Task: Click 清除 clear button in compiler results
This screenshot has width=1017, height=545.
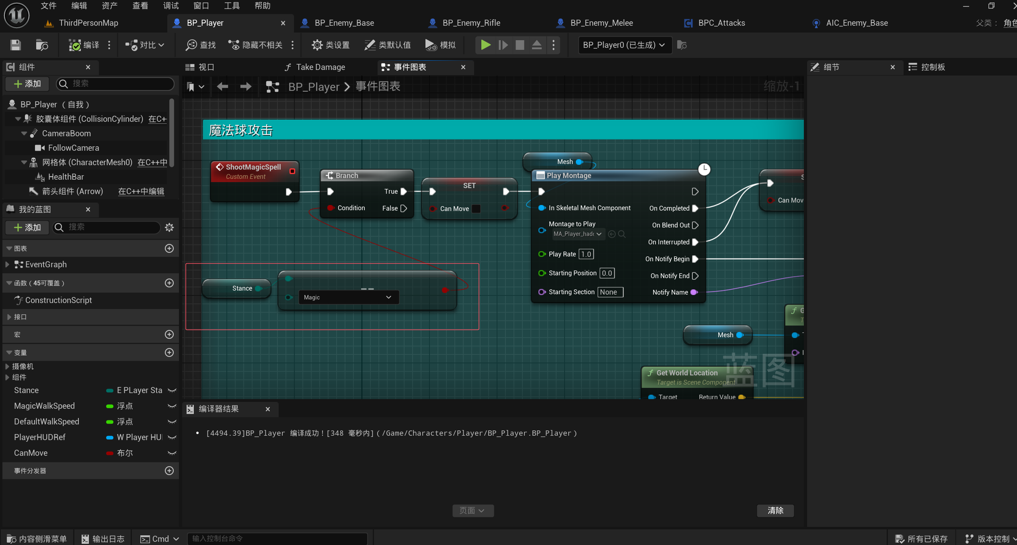Action: coord(775,510)
